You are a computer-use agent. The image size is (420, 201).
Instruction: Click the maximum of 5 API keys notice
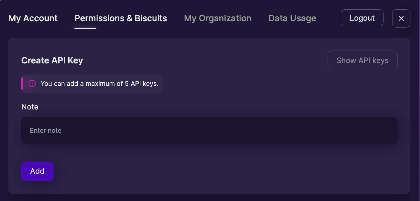pyautogui.click(x=92, y=83)
